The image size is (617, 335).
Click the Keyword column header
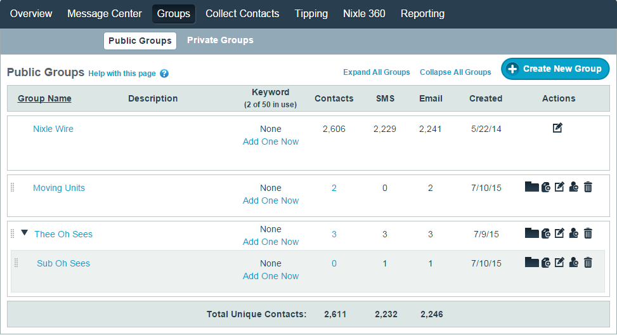270,98
